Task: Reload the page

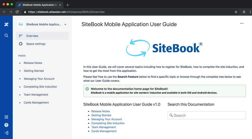Action: tap(17, 12)
